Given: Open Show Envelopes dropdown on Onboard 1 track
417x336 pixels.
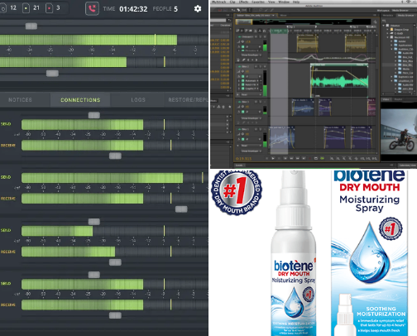Looking at the screenshot, I should (252, 55).
